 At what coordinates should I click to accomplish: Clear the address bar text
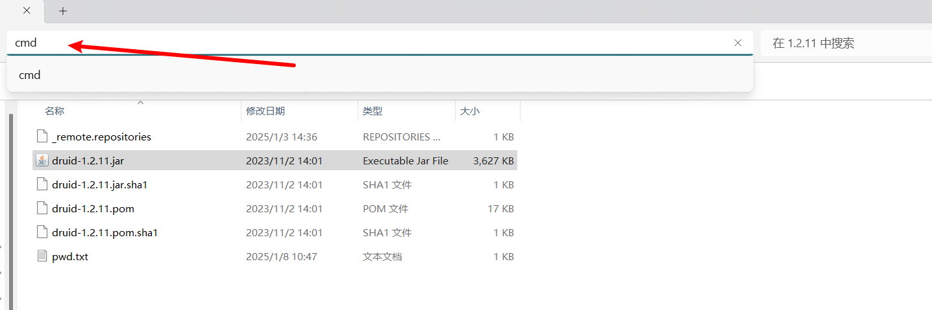[x=738, y=43]
